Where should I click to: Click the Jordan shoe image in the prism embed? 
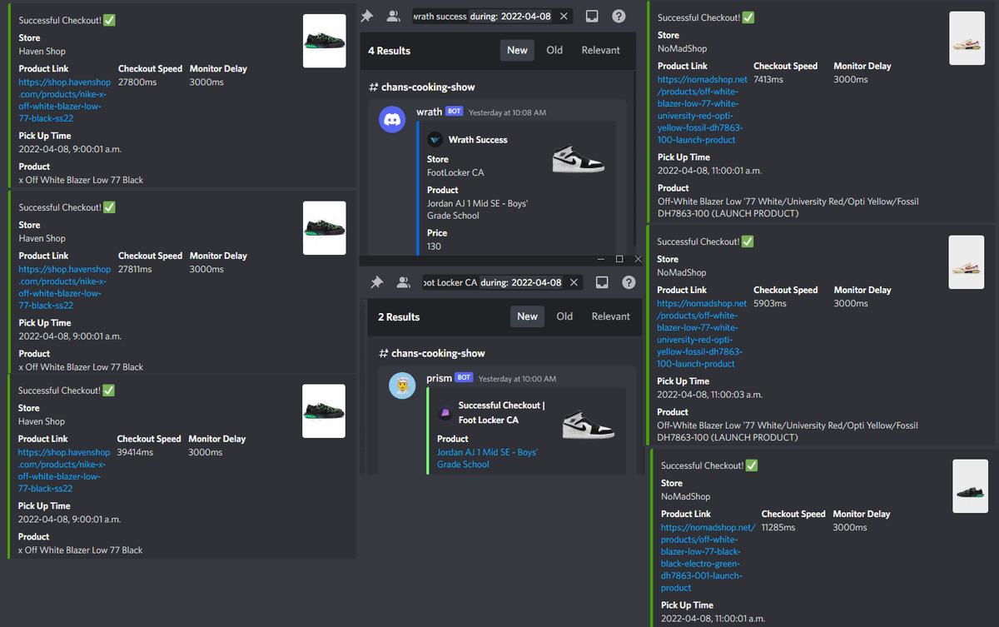[x=588, y=424]
